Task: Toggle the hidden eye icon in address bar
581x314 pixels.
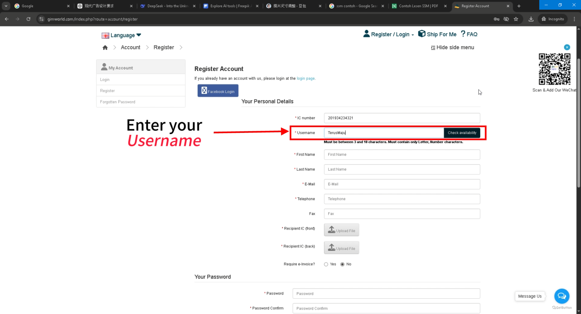Action: click(506, 19)
